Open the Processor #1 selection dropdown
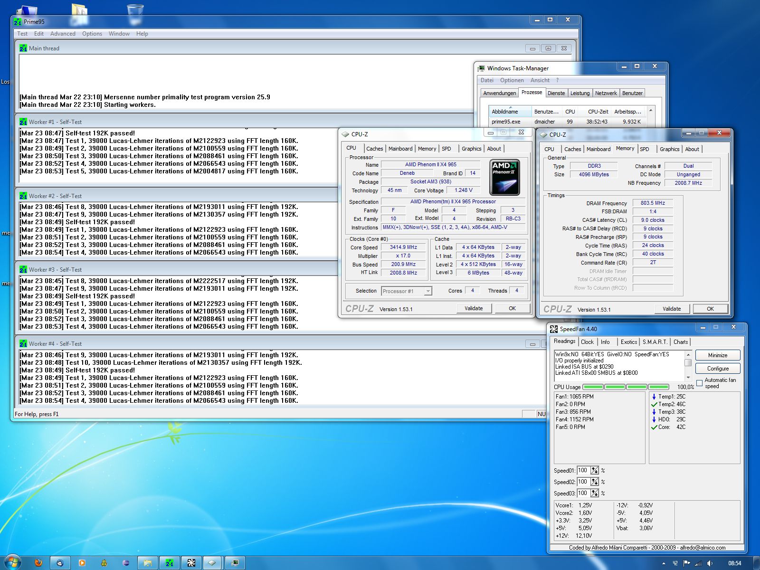The image size is (760, 570). pyautogui.click(x=407, y=291)
